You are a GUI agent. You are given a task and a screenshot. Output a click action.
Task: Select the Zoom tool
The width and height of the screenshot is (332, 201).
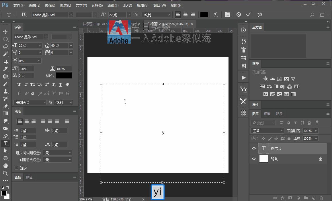(6, 173)
